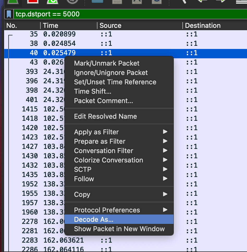The height and width of the screenshot is (252, 247).
Task: Select packet number 2281
Action: [30, 231]
